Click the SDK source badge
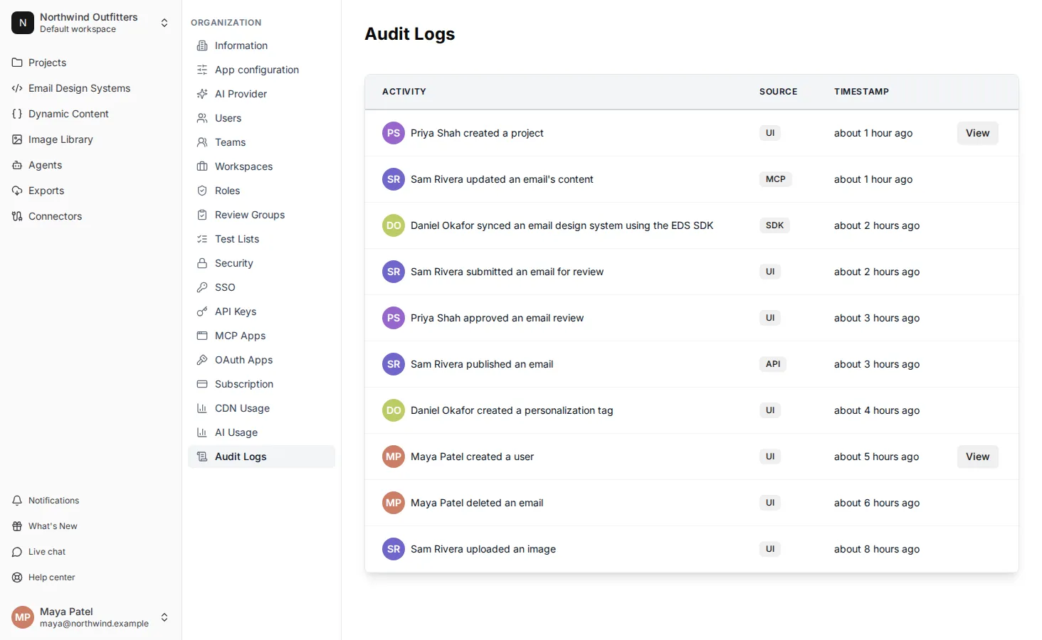 click(x=774, y=225)
